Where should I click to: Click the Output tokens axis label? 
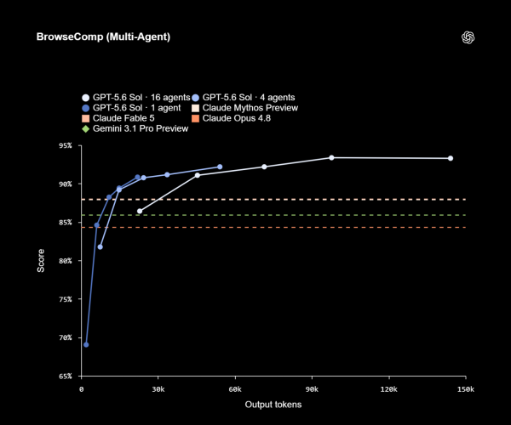tap(273, 405)
